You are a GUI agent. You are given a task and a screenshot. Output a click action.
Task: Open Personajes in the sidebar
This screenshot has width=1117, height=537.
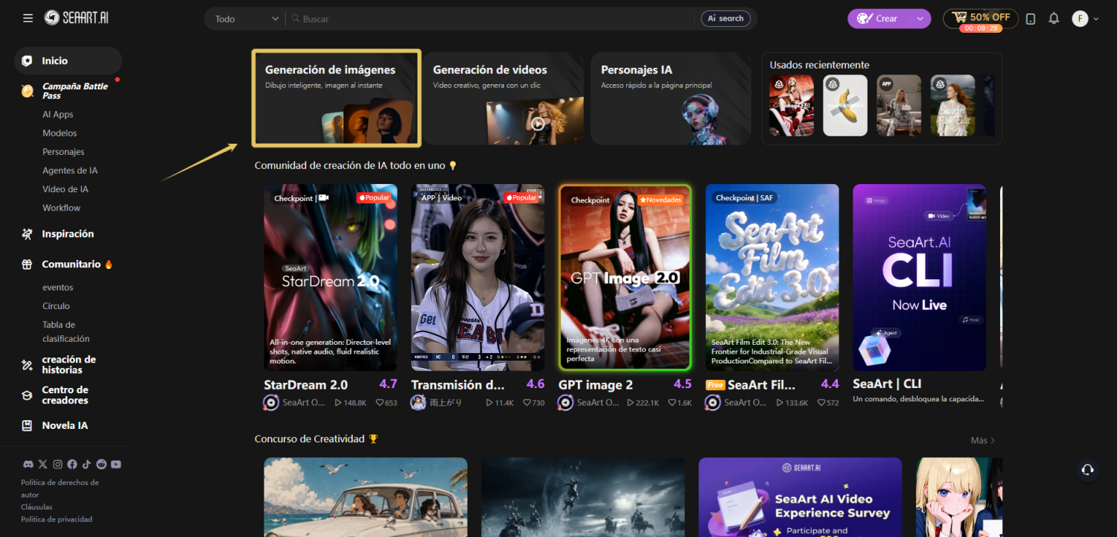[x=63, y=152]
